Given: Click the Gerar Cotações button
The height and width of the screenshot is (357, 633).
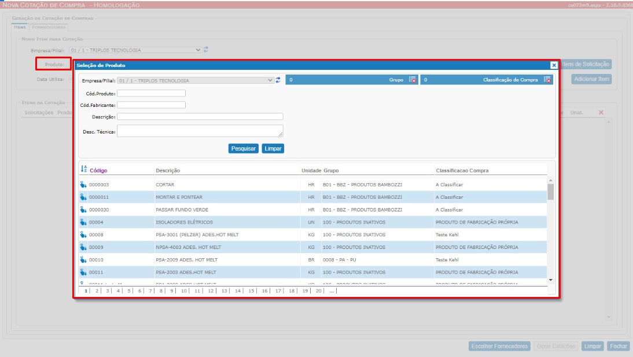Looking at the screenshot, I should (556, 346).
